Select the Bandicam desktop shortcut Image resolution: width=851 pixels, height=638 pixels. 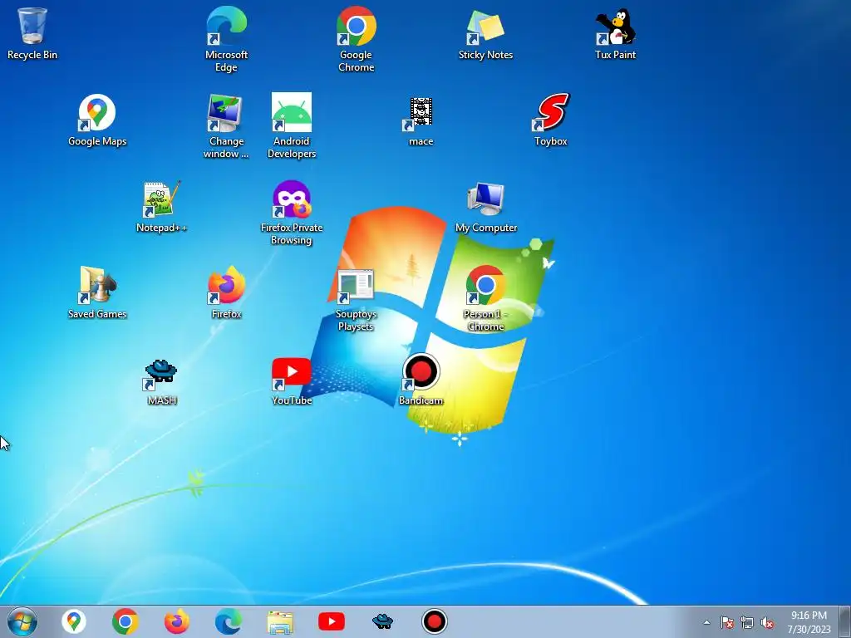[421, 379]
